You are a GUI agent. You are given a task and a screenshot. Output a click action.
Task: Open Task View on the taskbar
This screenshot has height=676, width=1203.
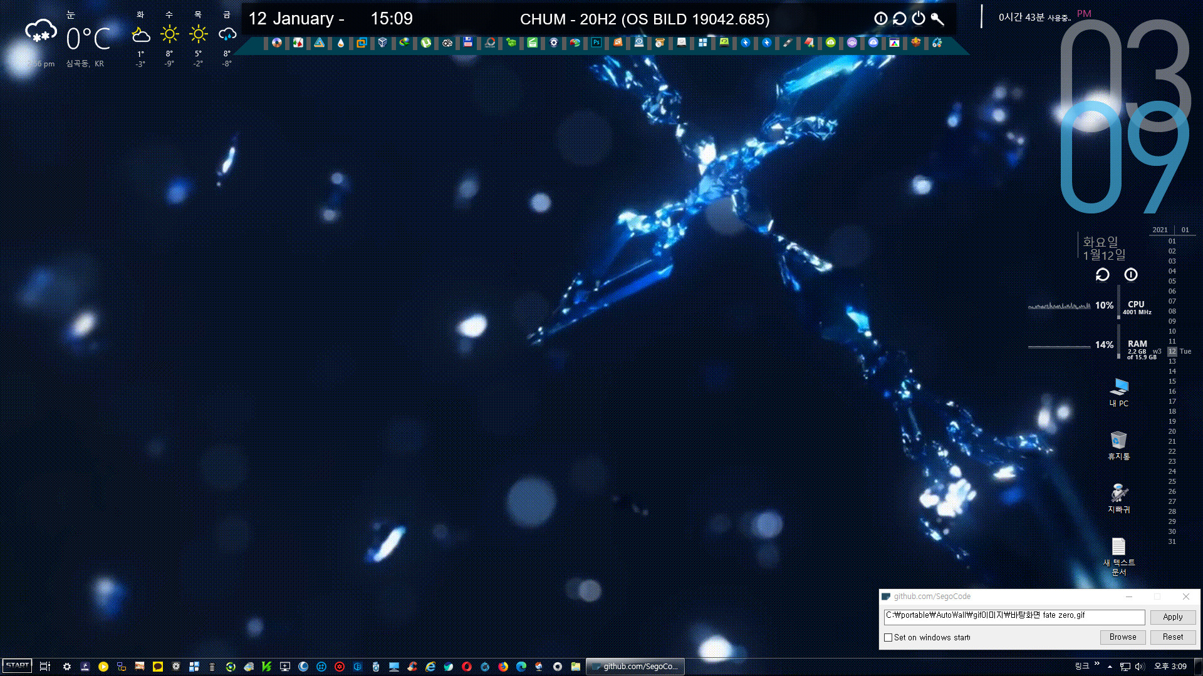44,667
